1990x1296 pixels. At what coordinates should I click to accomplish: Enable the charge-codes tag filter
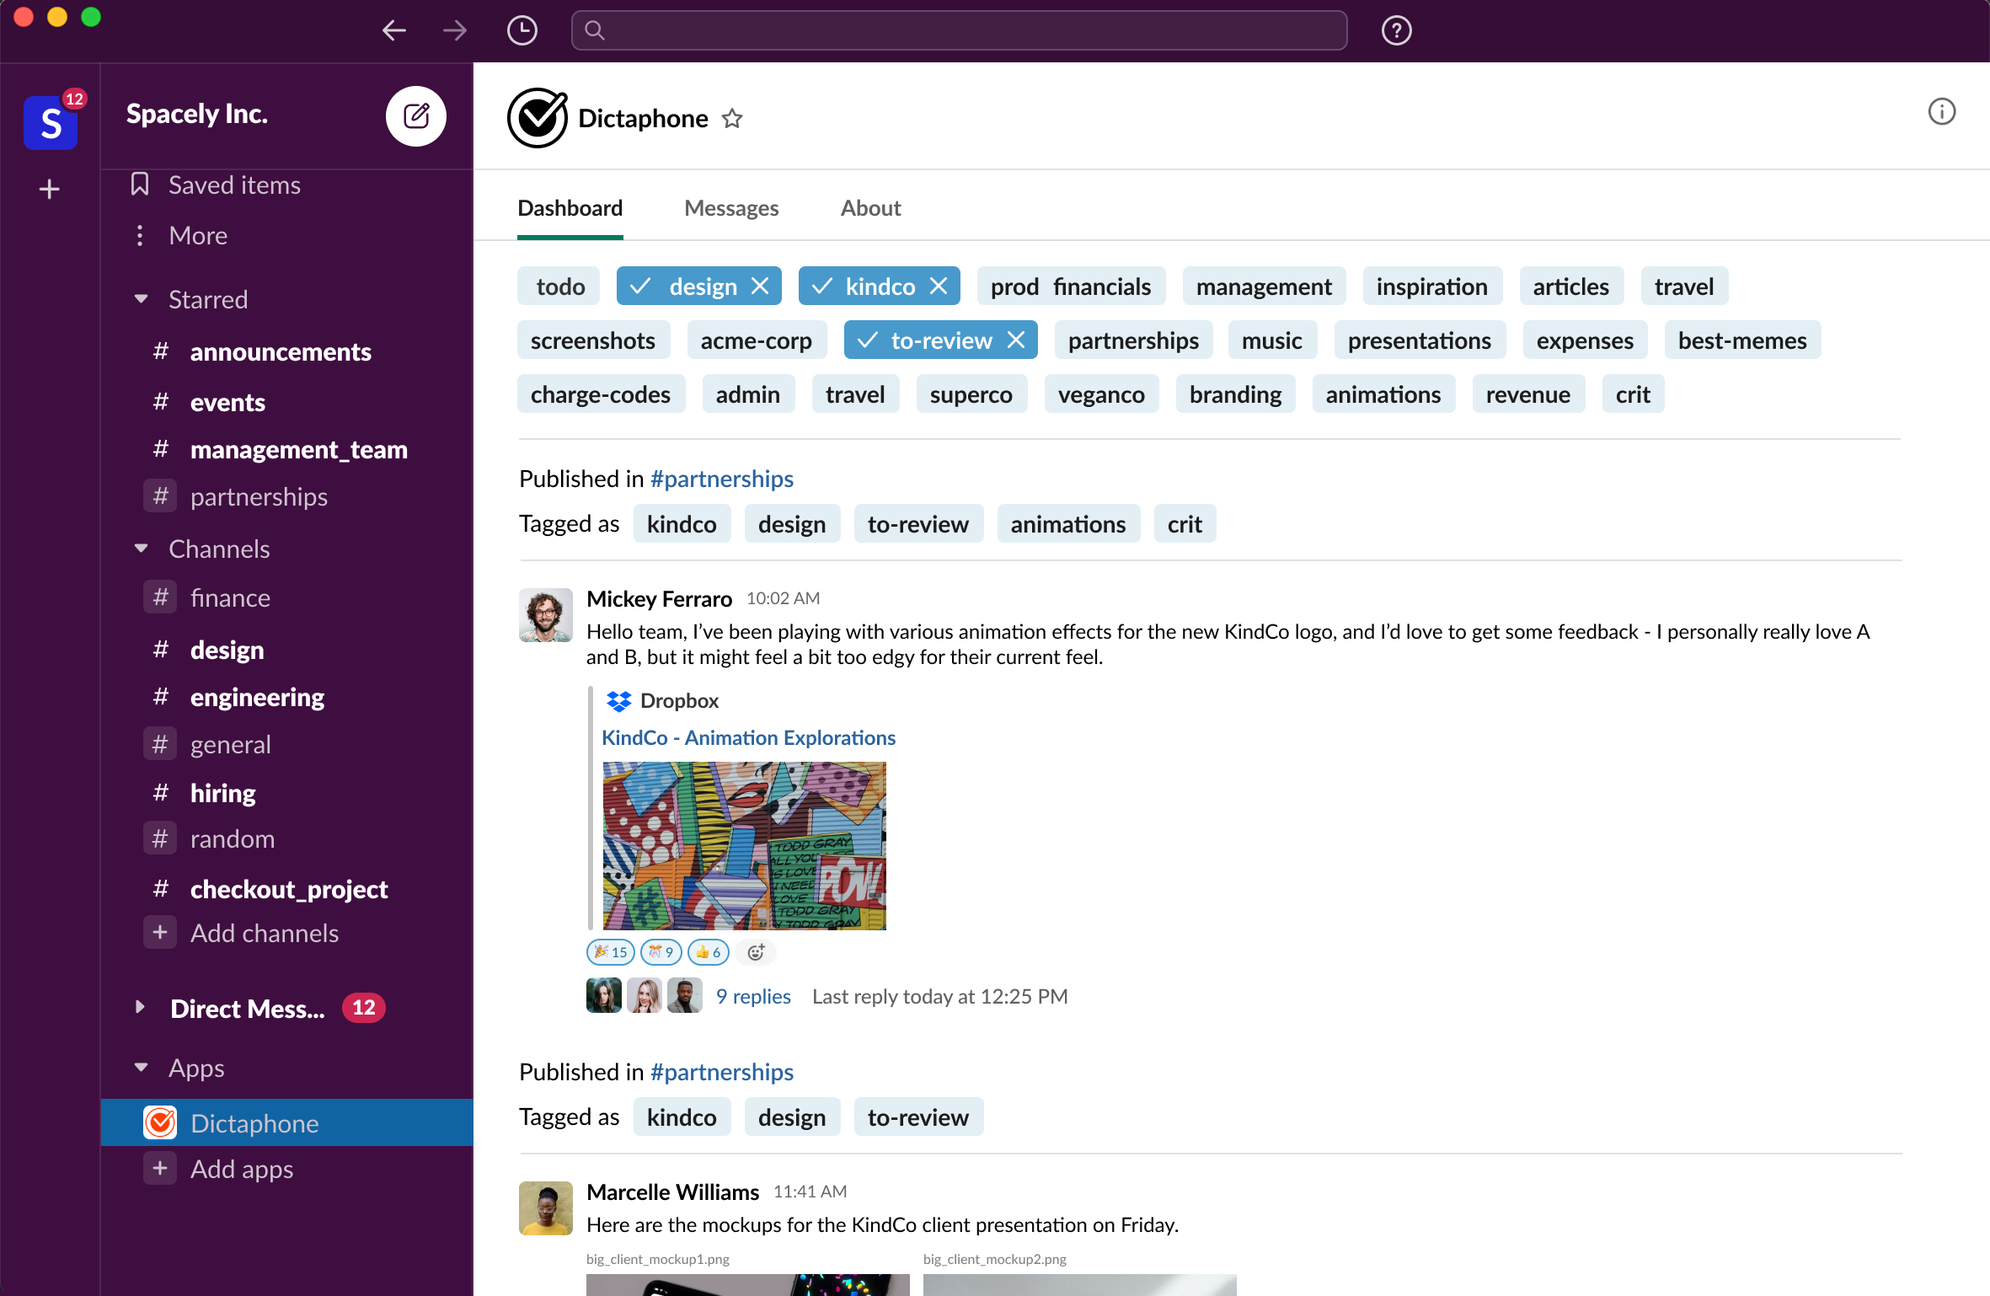click(601, 394)
